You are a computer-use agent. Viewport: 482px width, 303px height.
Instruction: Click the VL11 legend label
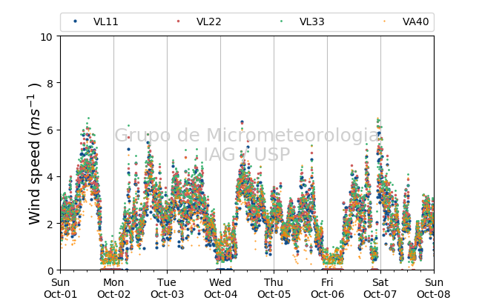(106, 21)
